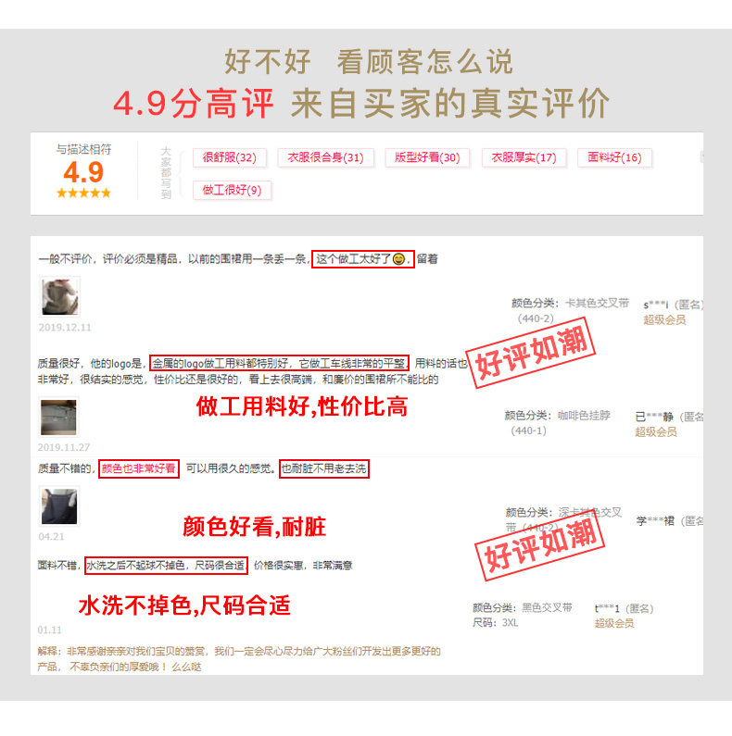This screenshot has width=732, height=736.
Task: Click the seller reply starting with 解释
Action: coord(239,658)
